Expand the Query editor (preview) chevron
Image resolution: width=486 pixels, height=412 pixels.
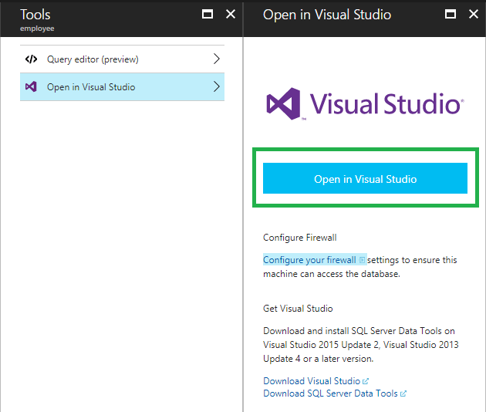tap(217, 59)
